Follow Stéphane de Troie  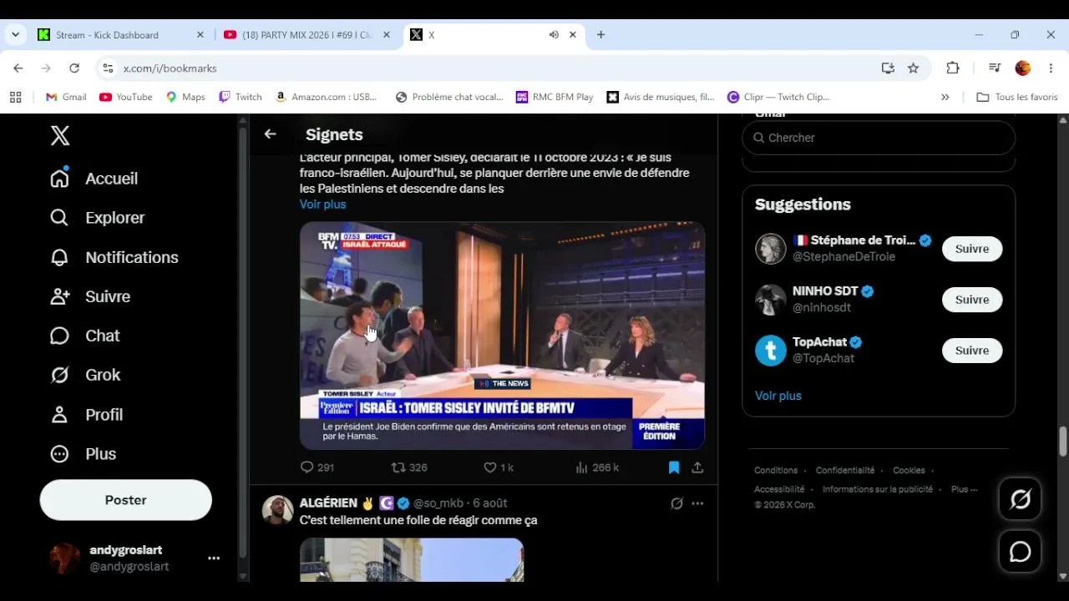pyautogui.click(x=972, y=249)
